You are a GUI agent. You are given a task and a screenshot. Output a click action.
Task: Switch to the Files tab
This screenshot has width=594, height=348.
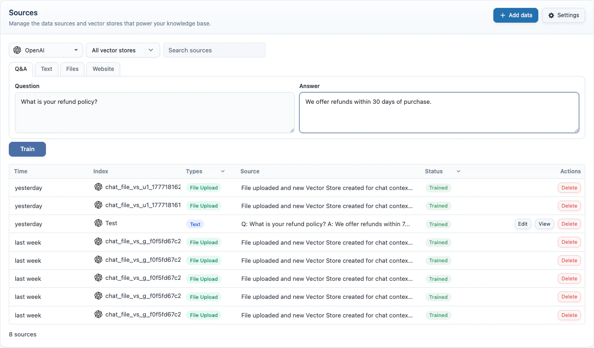coord(72,69)
